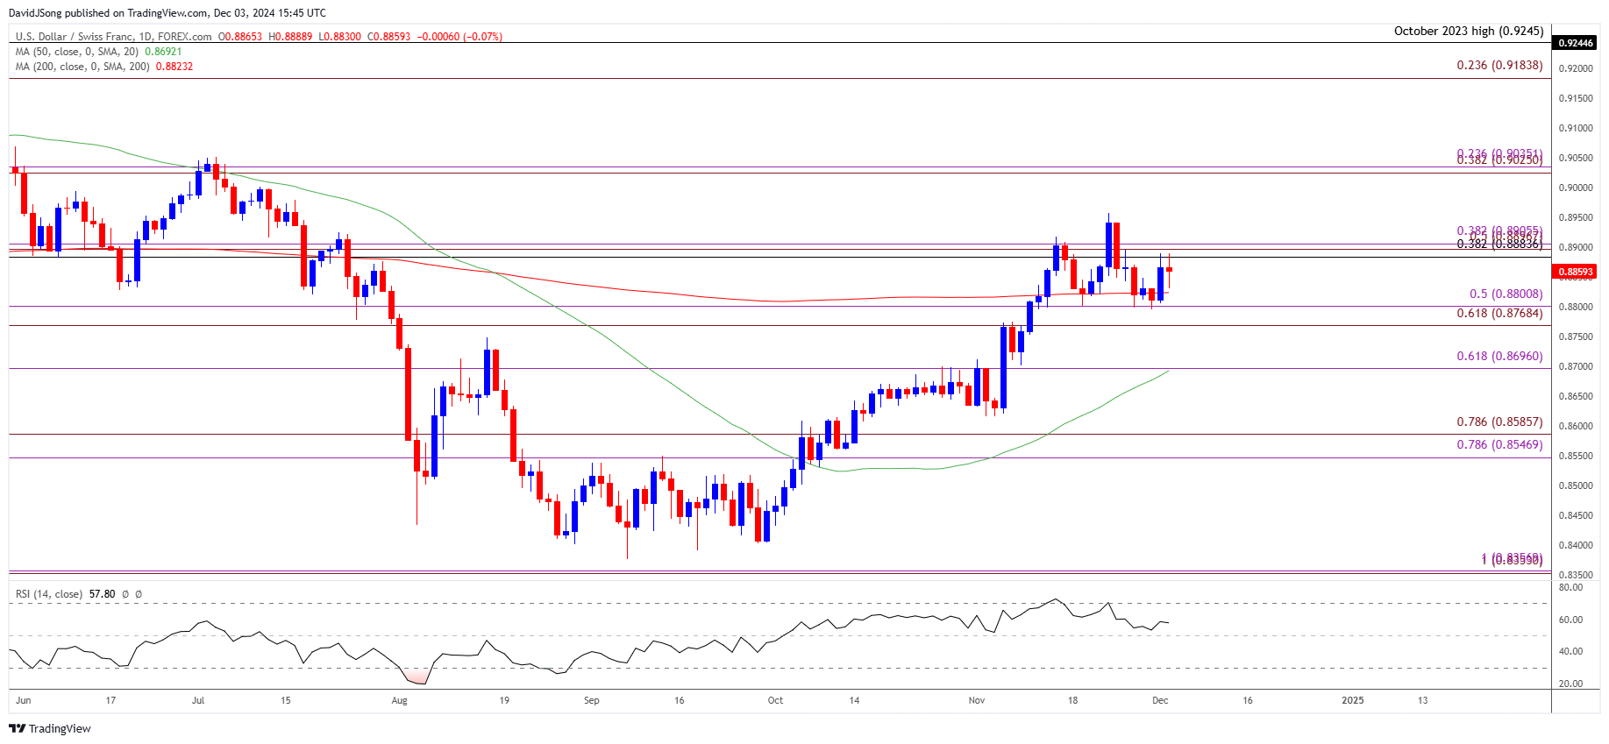Click the 80.00 RSI axis label

coord(1571,588)
